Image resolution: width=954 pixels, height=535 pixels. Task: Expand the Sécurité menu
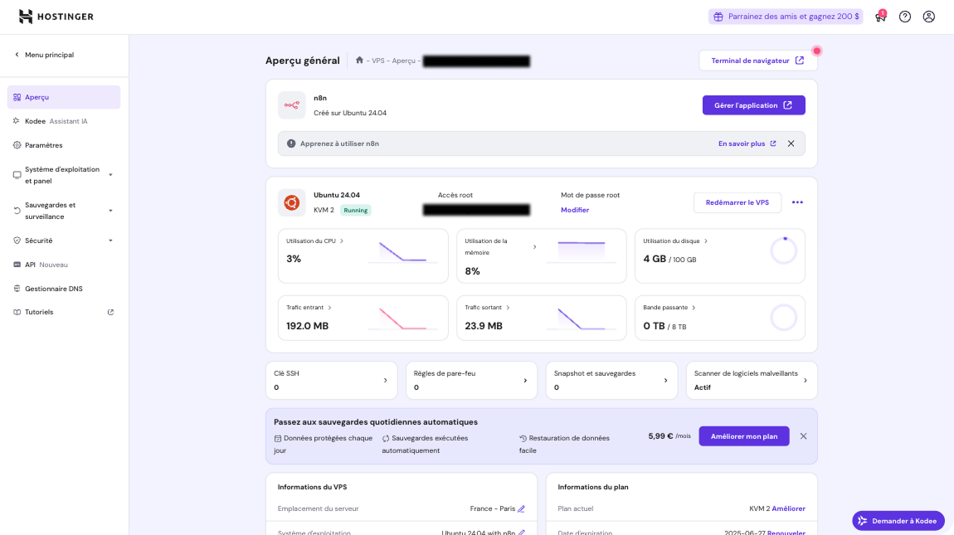pos(64,241)
